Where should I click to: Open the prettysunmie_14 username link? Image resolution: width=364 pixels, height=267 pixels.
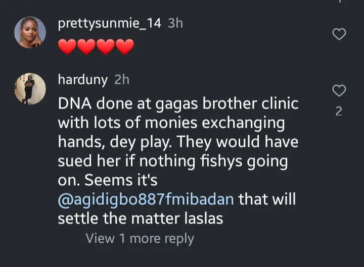109,24
